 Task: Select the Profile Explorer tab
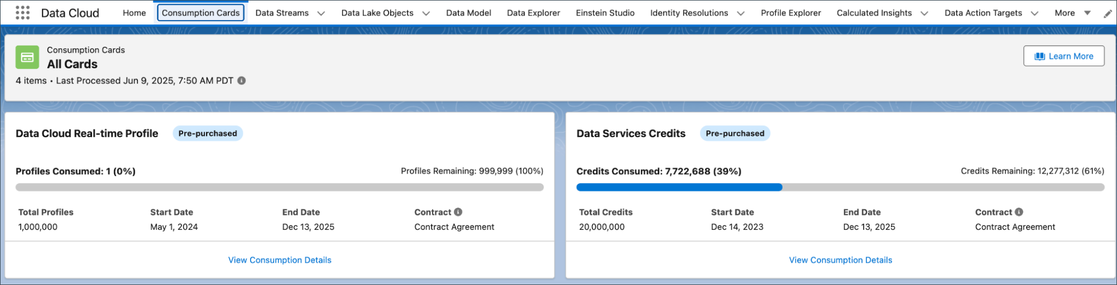[x=791, y=13]
